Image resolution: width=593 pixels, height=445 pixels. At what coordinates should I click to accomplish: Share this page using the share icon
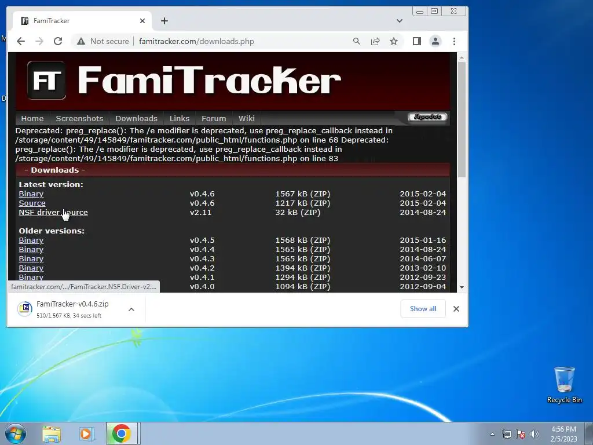pyautogui.click(x=375, y=41)
